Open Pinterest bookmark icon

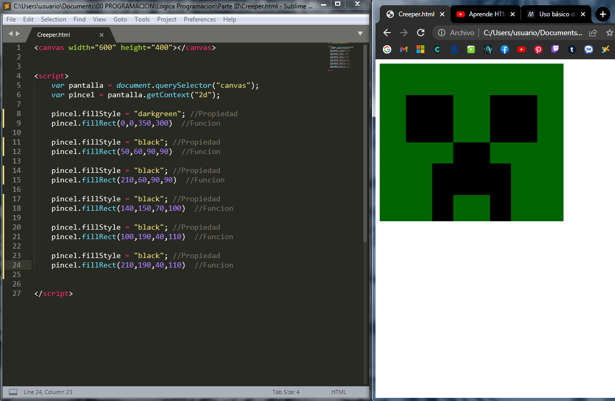pos(538,49)
